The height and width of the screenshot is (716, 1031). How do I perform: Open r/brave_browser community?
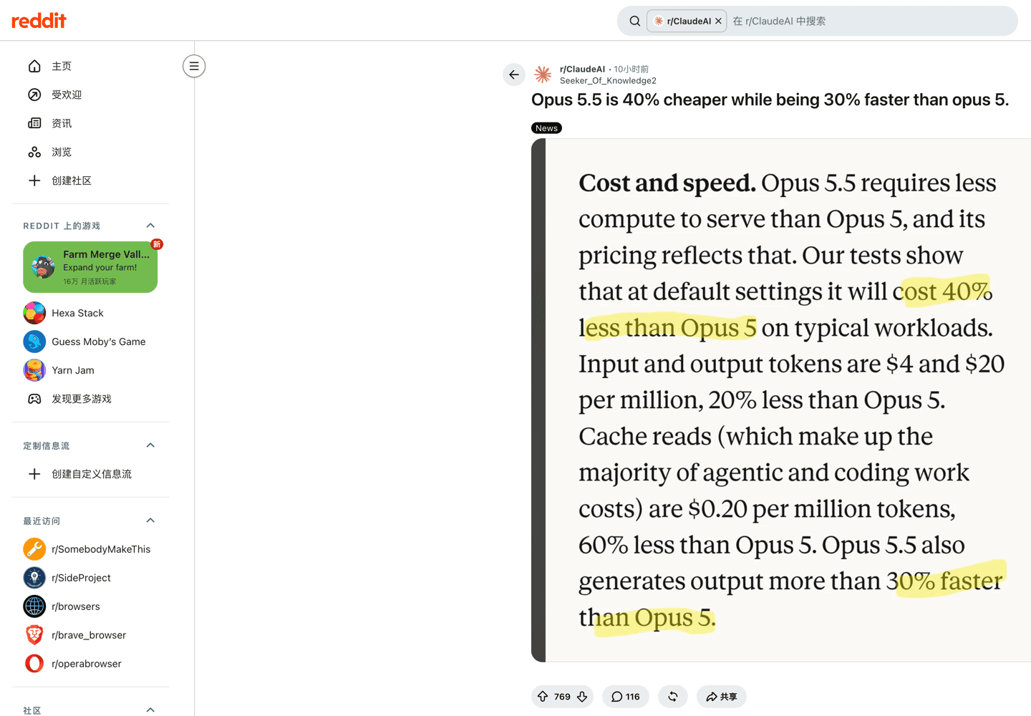click(x=90, y=635)
